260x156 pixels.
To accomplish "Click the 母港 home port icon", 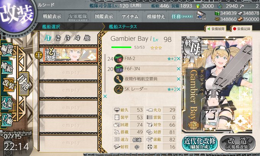I will pos(24,84).
